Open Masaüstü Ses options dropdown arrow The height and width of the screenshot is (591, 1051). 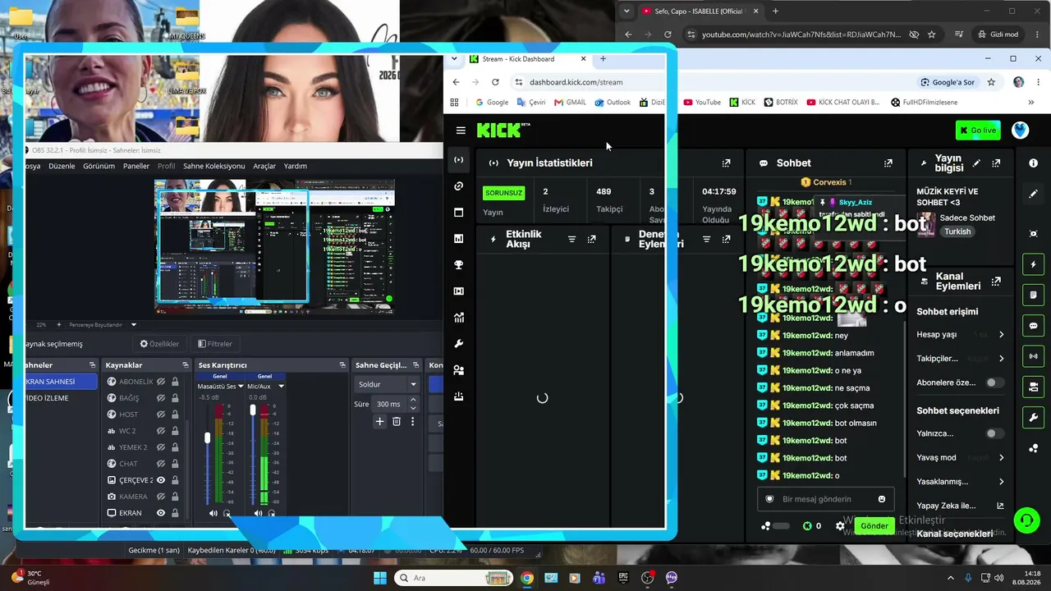point(241,386)
